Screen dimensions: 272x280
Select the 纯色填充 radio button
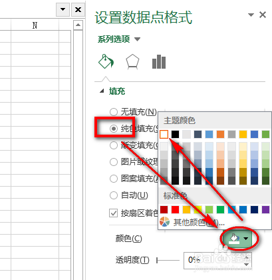[x=114, y=129]
